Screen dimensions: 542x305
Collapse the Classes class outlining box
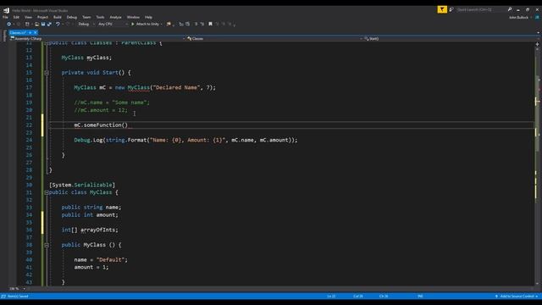(47, 43)
